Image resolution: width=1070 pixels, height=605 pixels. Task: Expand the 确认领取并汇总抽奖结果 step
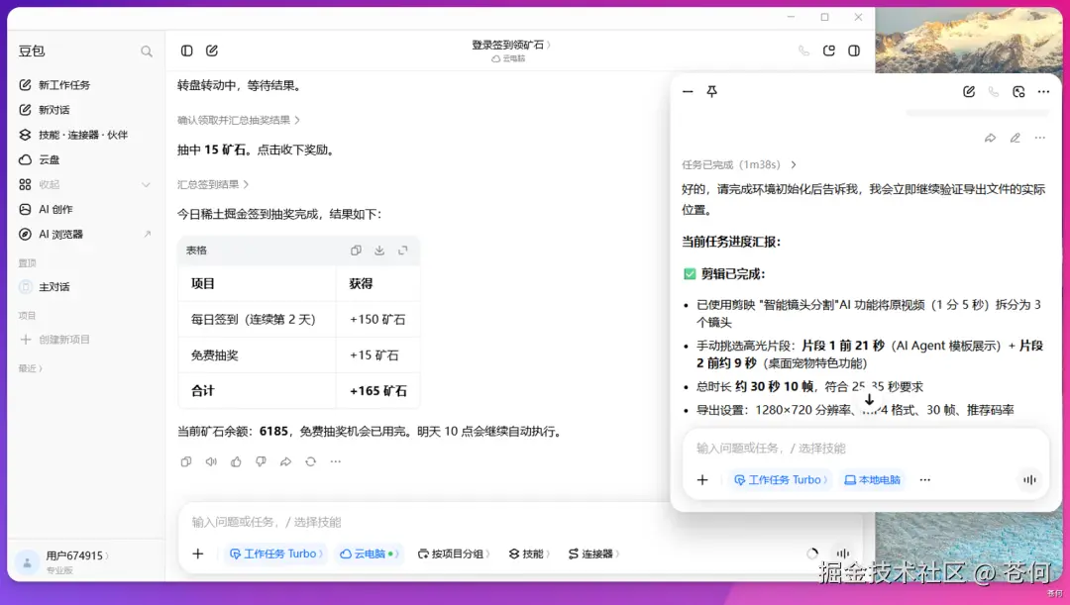pyautogui.click(x=238, y=120)
